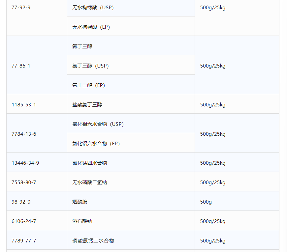Select the 无水枸橼酸（USP）product name
Viewport: 287px width, 252px height.
point(93,8)
